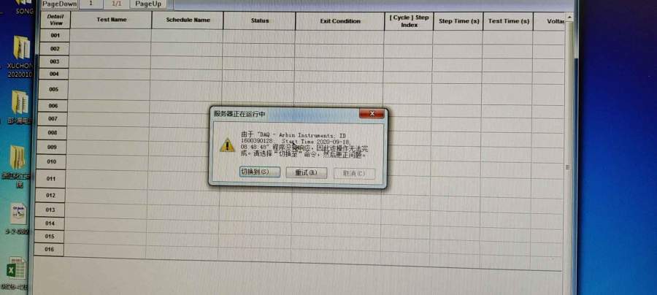657x295 pixels.
Task: Click the Test Name cell in row 001
Action: (111, 36)
